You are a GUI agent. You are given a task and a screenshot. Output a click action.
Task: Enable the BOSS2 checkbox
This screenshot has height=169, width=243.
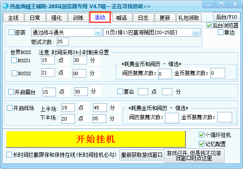tap(14, 73)
